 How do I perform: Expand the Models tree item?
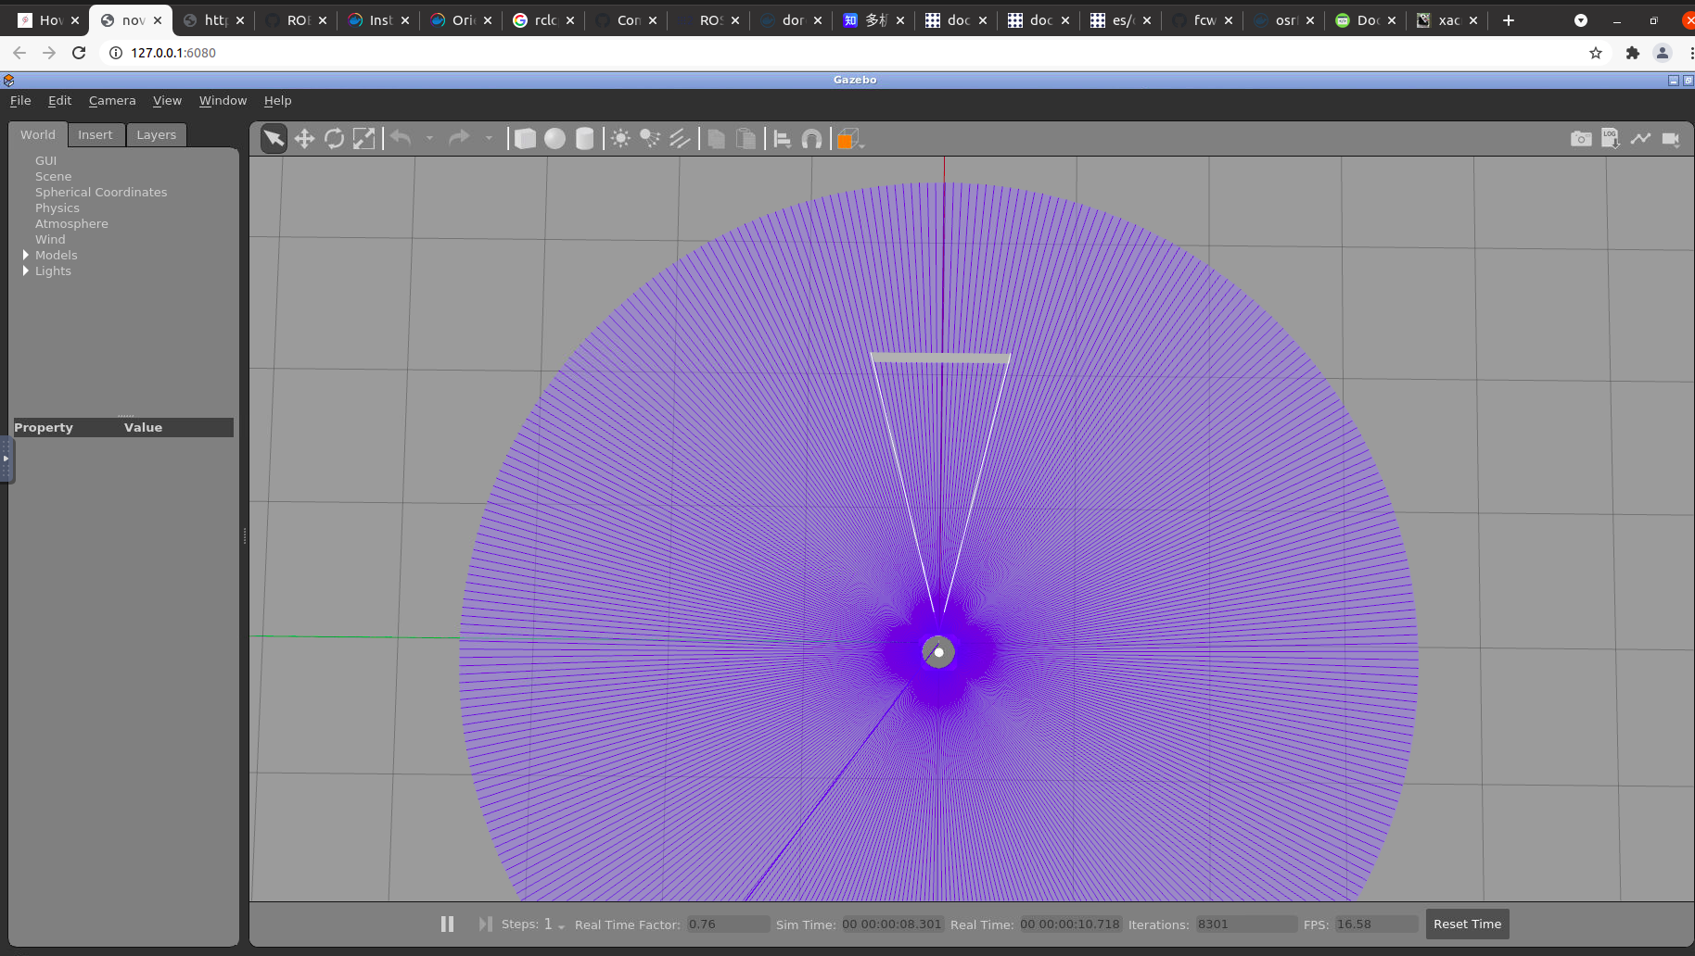click(x=26, y=255)
